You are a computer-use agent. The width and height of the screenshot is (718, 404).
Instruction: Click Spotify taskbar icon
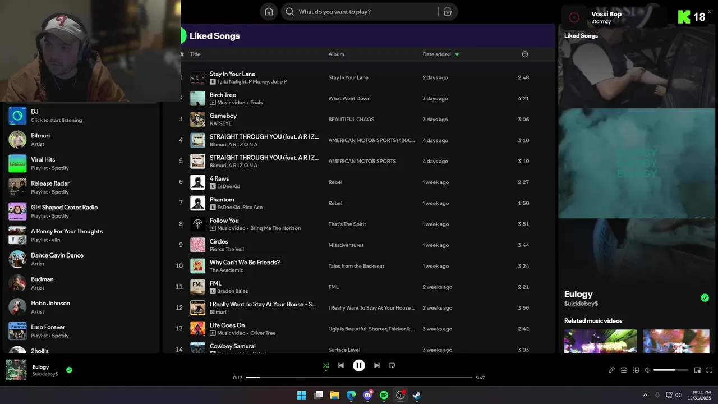coord(384,395)
